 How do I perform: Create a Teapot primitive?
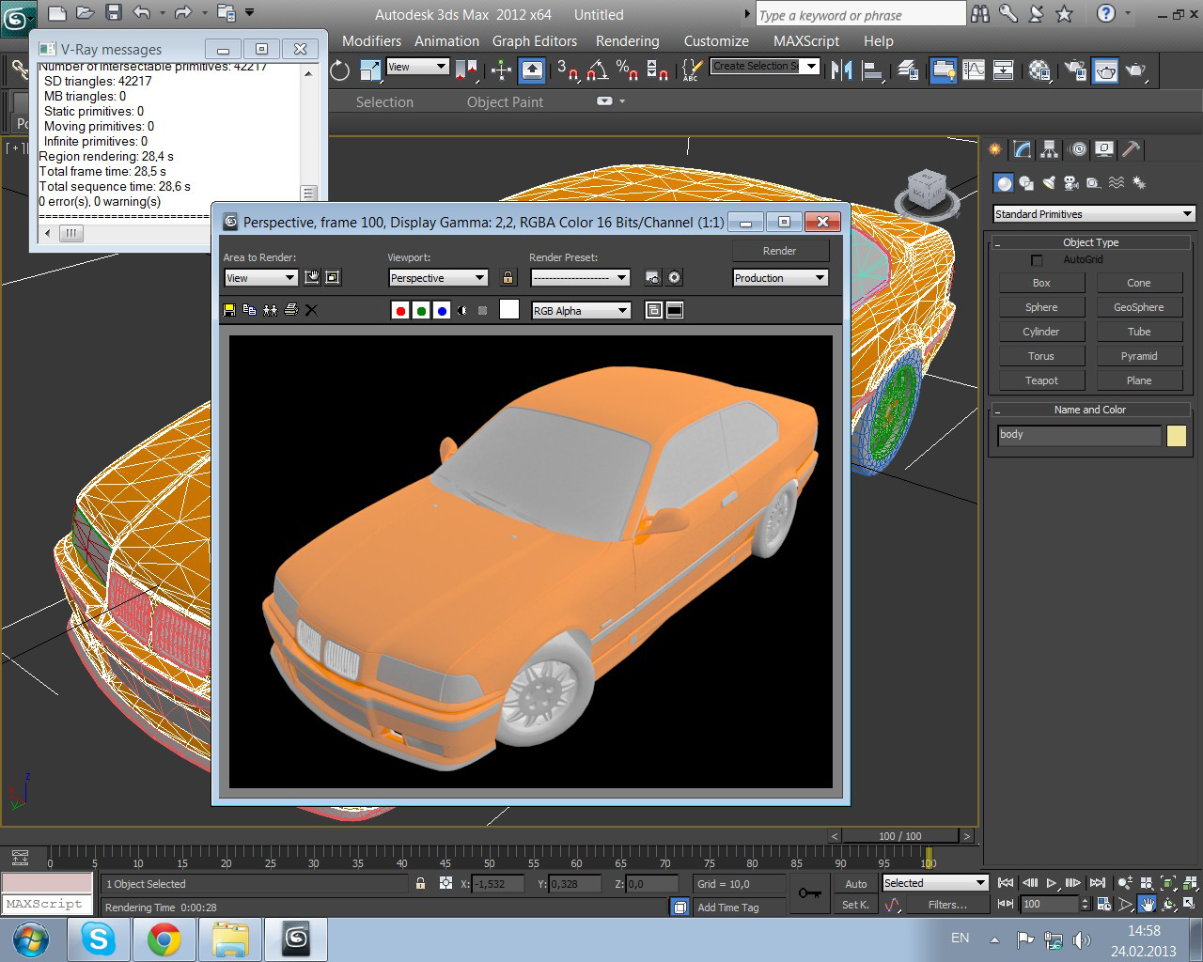[1041, 380]
